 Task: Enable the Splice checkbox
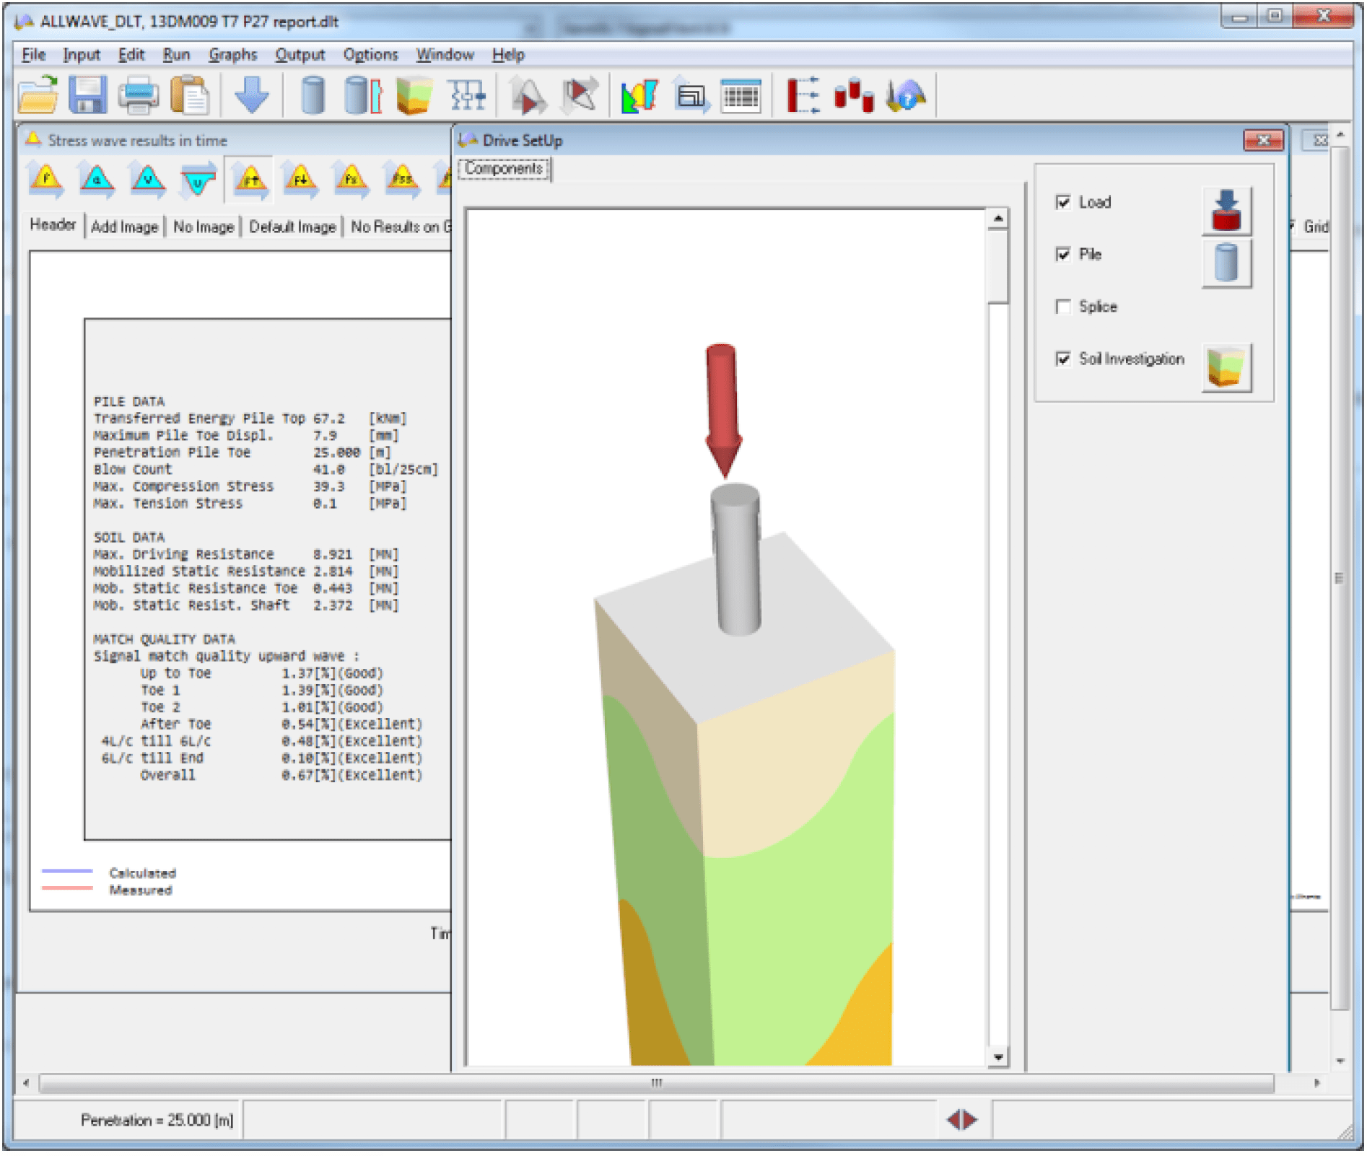tap(1062, 307)
